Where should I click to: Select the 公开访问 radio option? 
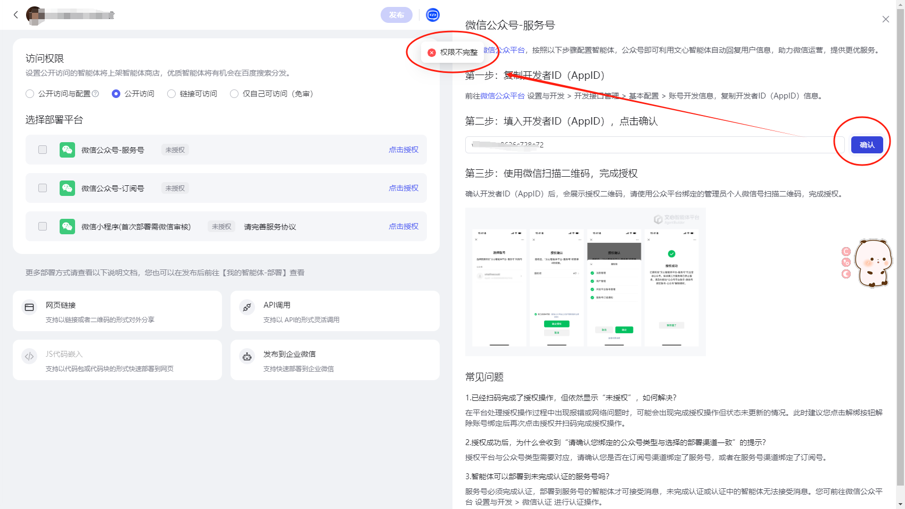116,94
